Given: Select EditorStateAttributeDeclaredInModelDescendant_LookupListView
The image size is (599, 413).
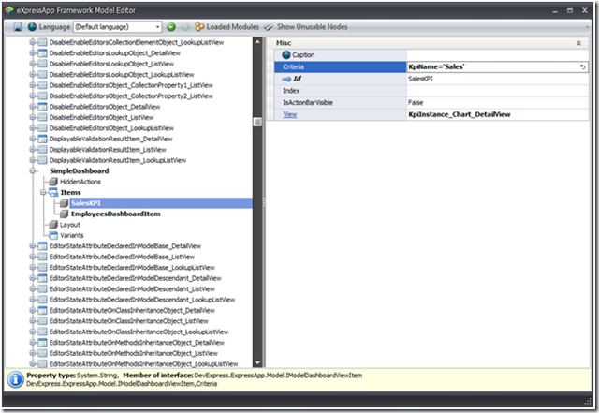Looking at the screenshot, I should pyautogui.click(x=142, y=300).
